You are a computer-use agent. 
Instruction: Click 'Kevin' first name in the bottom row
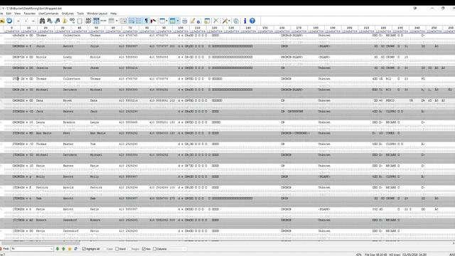41,231
